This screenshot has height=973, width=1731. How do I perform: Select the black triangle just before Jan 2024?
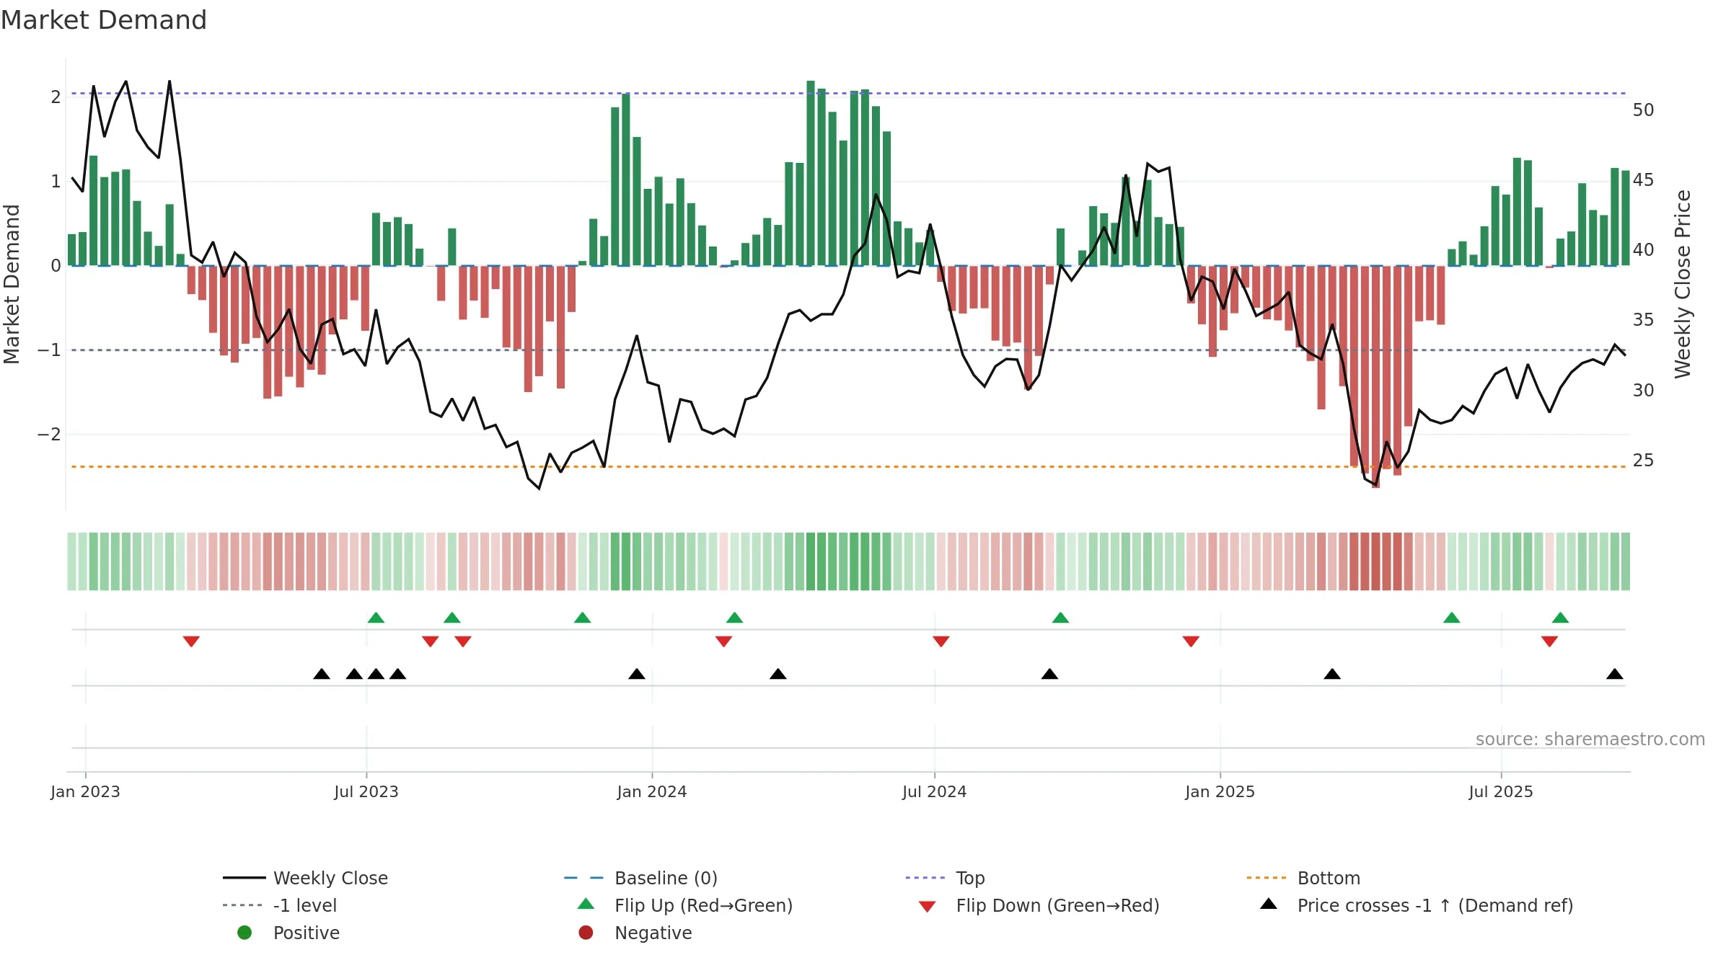[637, 674]
